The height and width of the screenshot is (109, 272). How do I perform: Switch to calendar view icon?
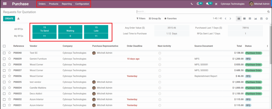tap(261, 18)
